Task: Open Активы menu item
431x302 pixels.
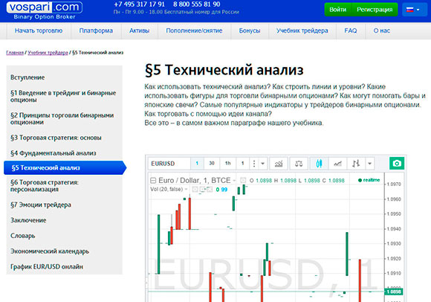Action: coord(140,30)
